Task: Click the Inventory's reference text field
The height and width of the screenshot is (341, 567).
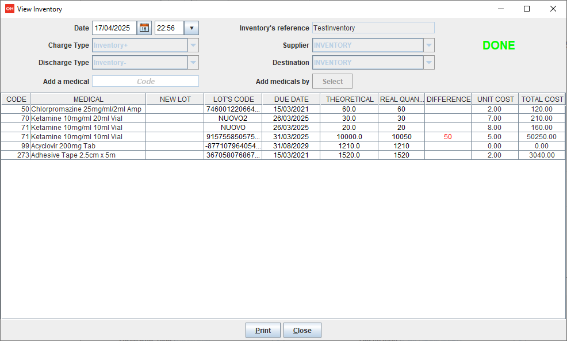Action: 373,28
